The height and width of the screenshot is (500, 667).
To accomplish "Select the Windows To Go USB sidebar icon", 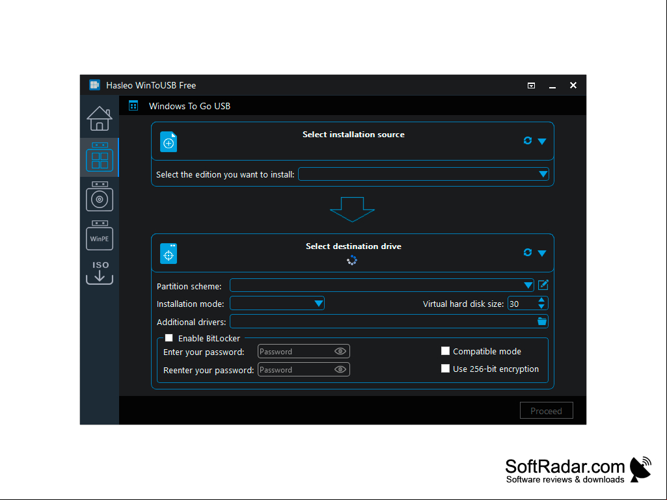I will click(100, 157).
